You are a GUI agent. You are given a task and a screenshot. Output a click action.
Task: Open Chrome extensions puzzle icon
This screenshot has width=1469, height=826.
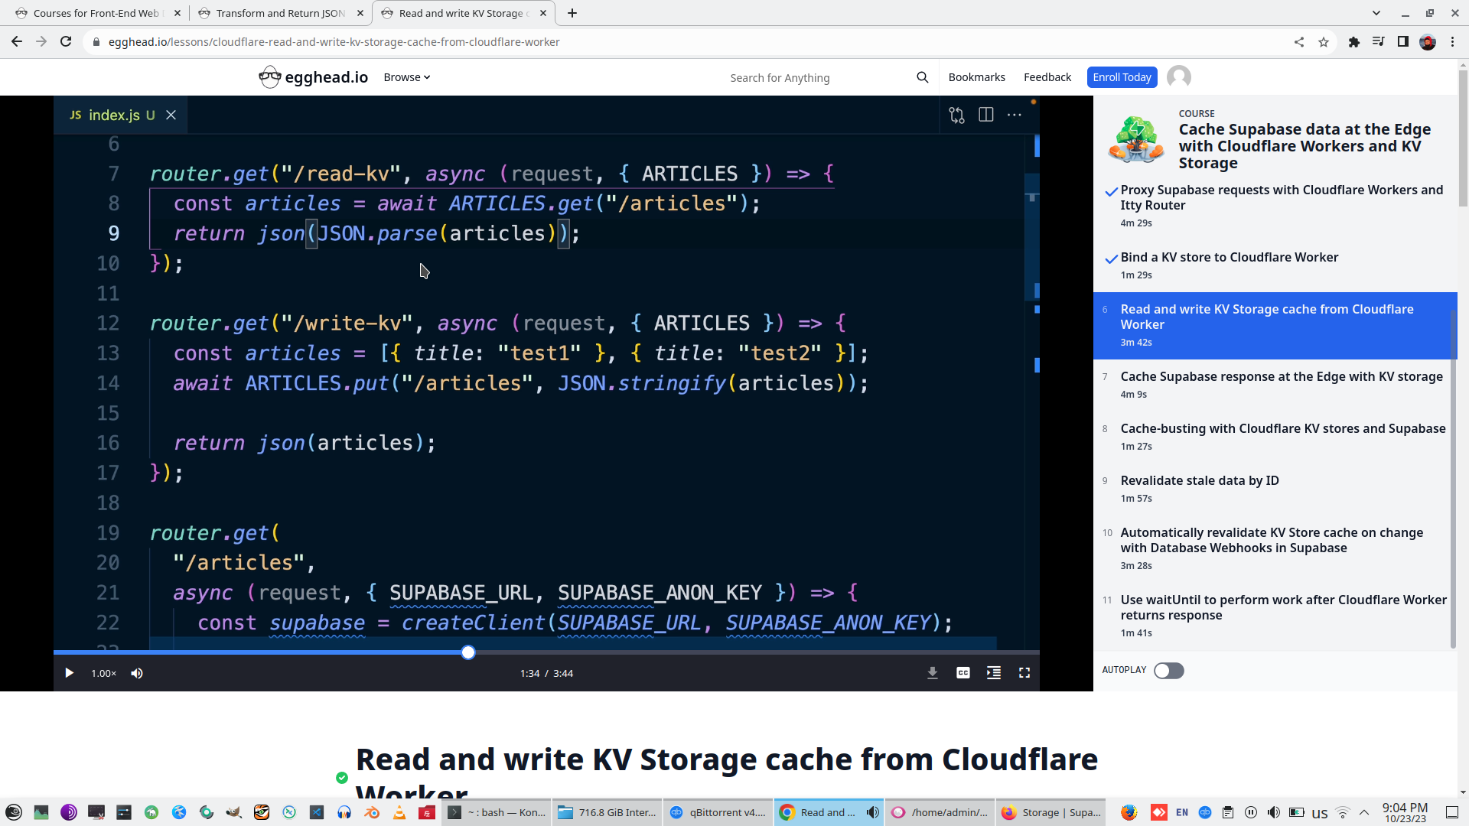(1353, 42)
